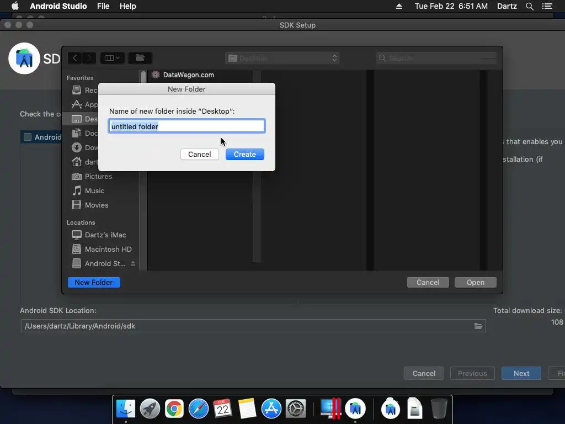Select Pictures in Favorites sidebar

tap(92, 176)
